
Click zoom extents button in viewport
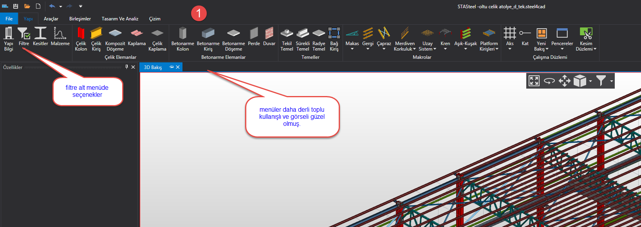coord(534,81)
